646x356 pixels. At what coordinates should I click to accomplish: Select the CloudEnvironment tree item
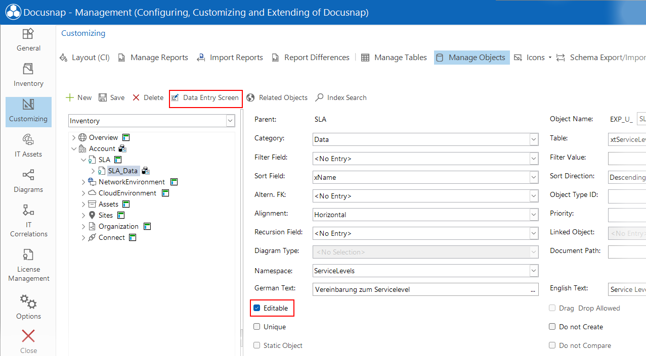coord(127,193)
